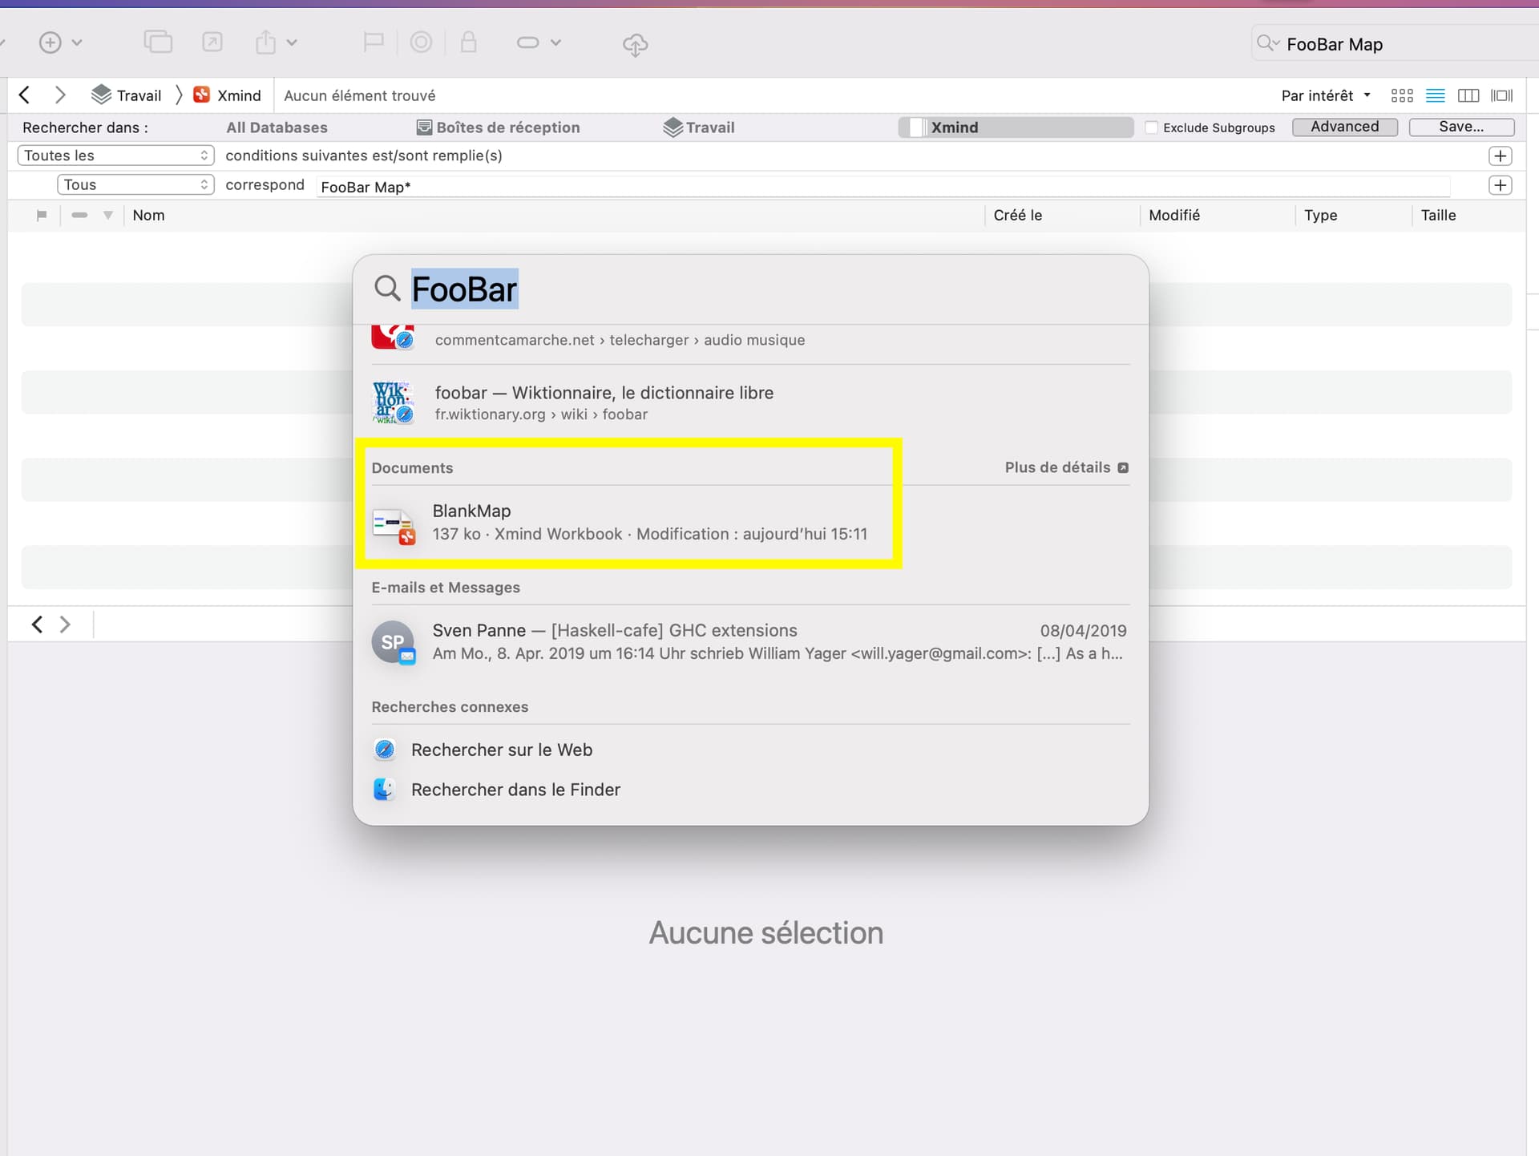
Task: Click the Safari icon for web search
Action: coord(385,750)
